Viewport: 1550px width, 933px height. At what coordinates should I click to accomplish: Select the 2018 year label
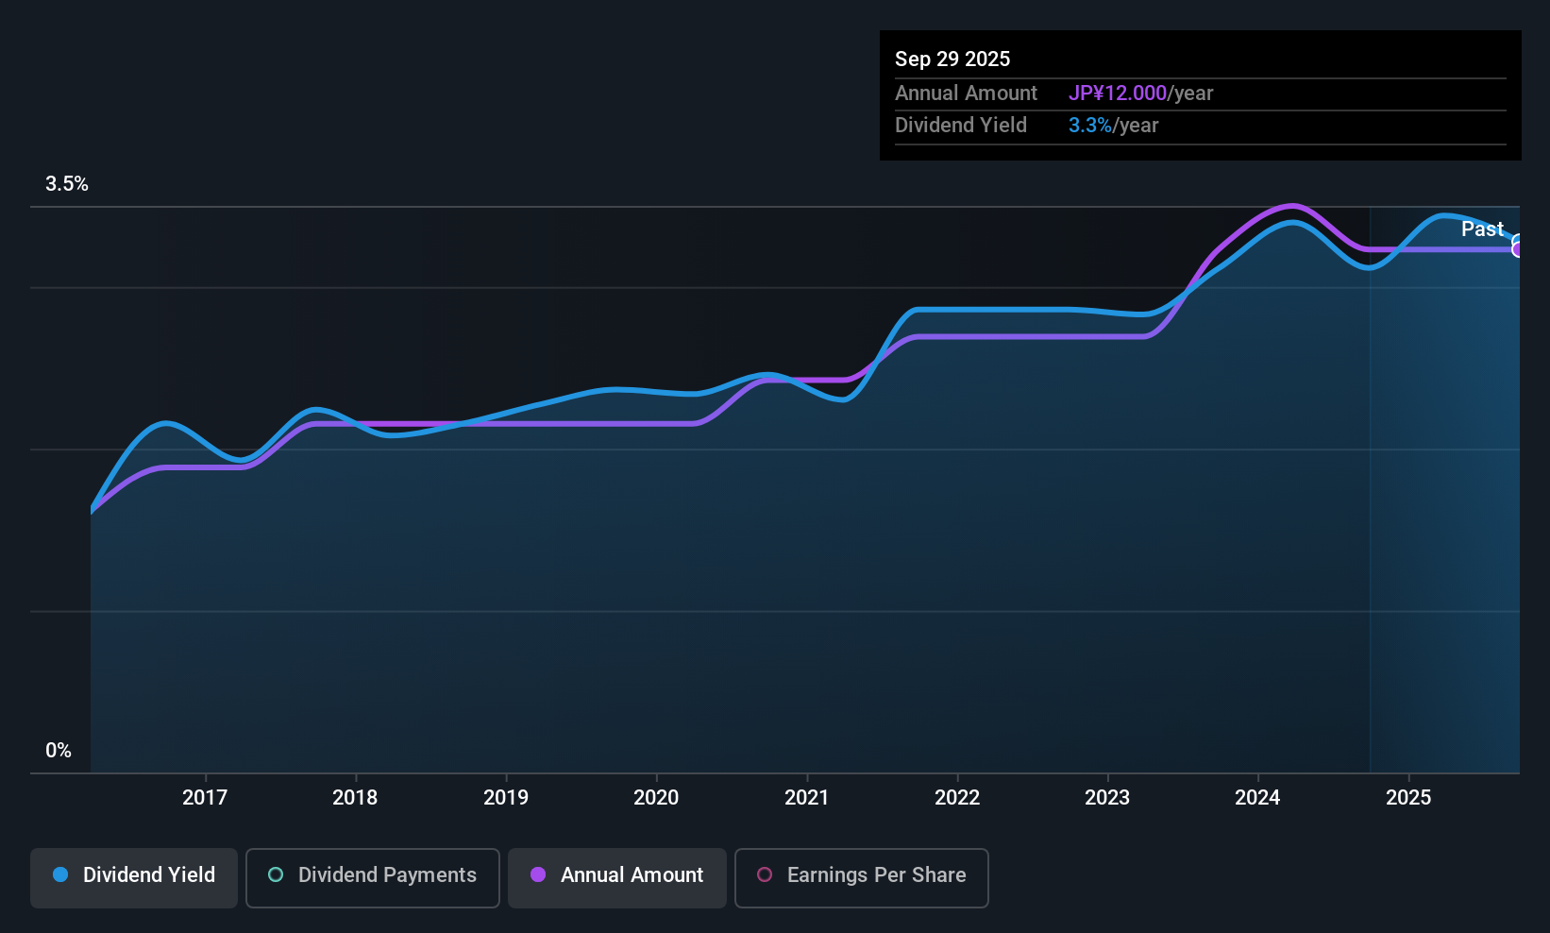pos(355,798)
